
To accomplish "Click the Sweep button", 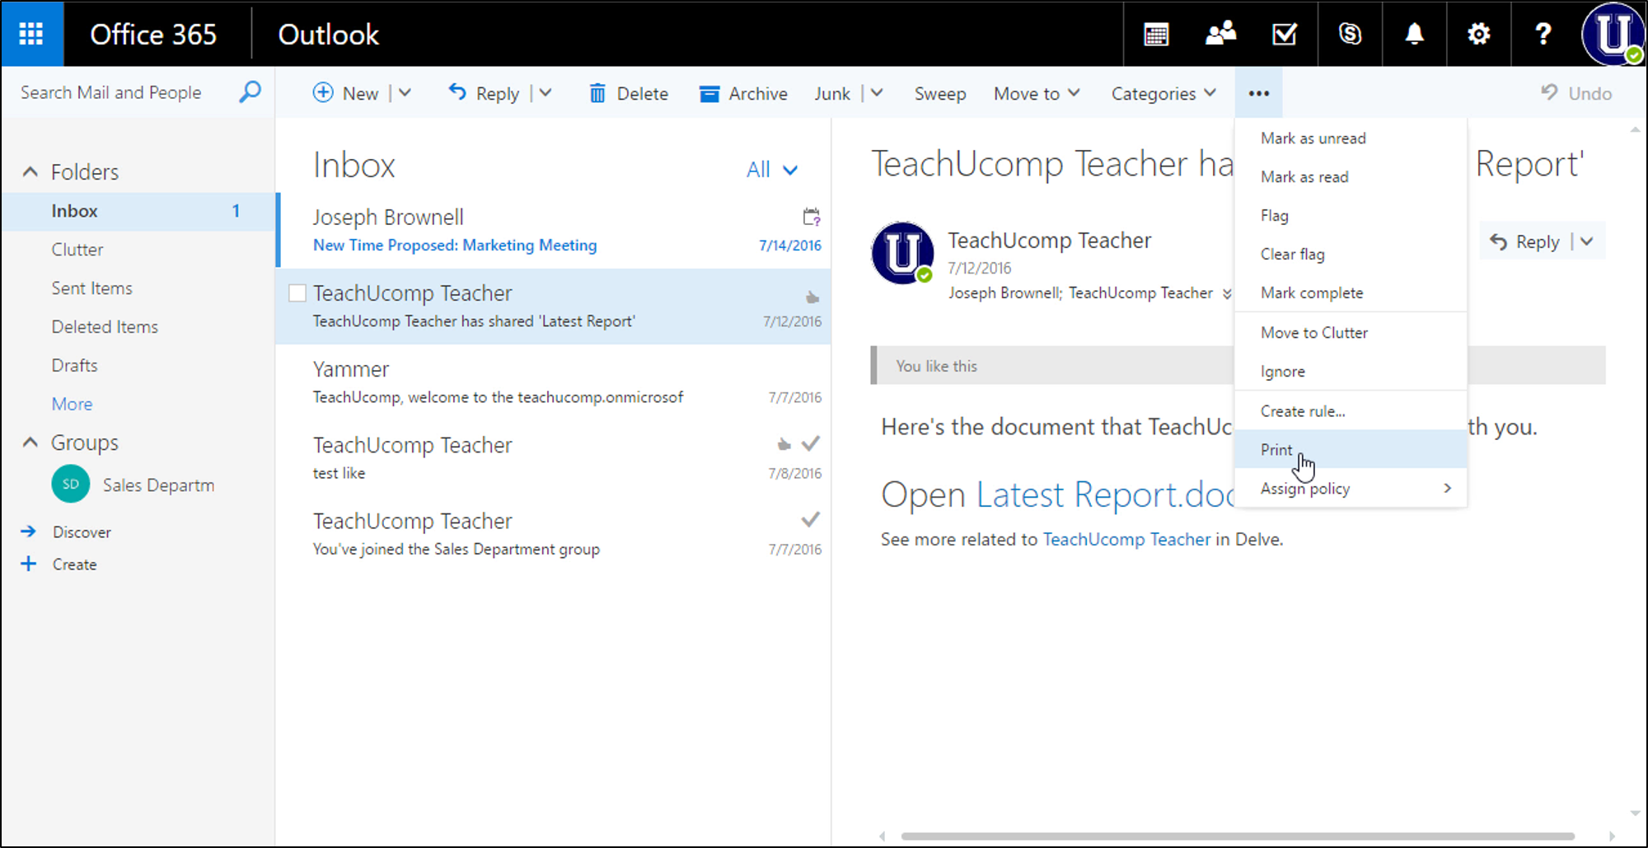I will pos(939,93).
